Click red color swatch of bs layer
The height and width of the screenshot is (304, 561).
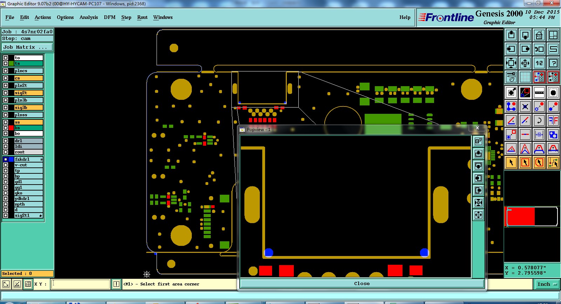tap(11, 128)
